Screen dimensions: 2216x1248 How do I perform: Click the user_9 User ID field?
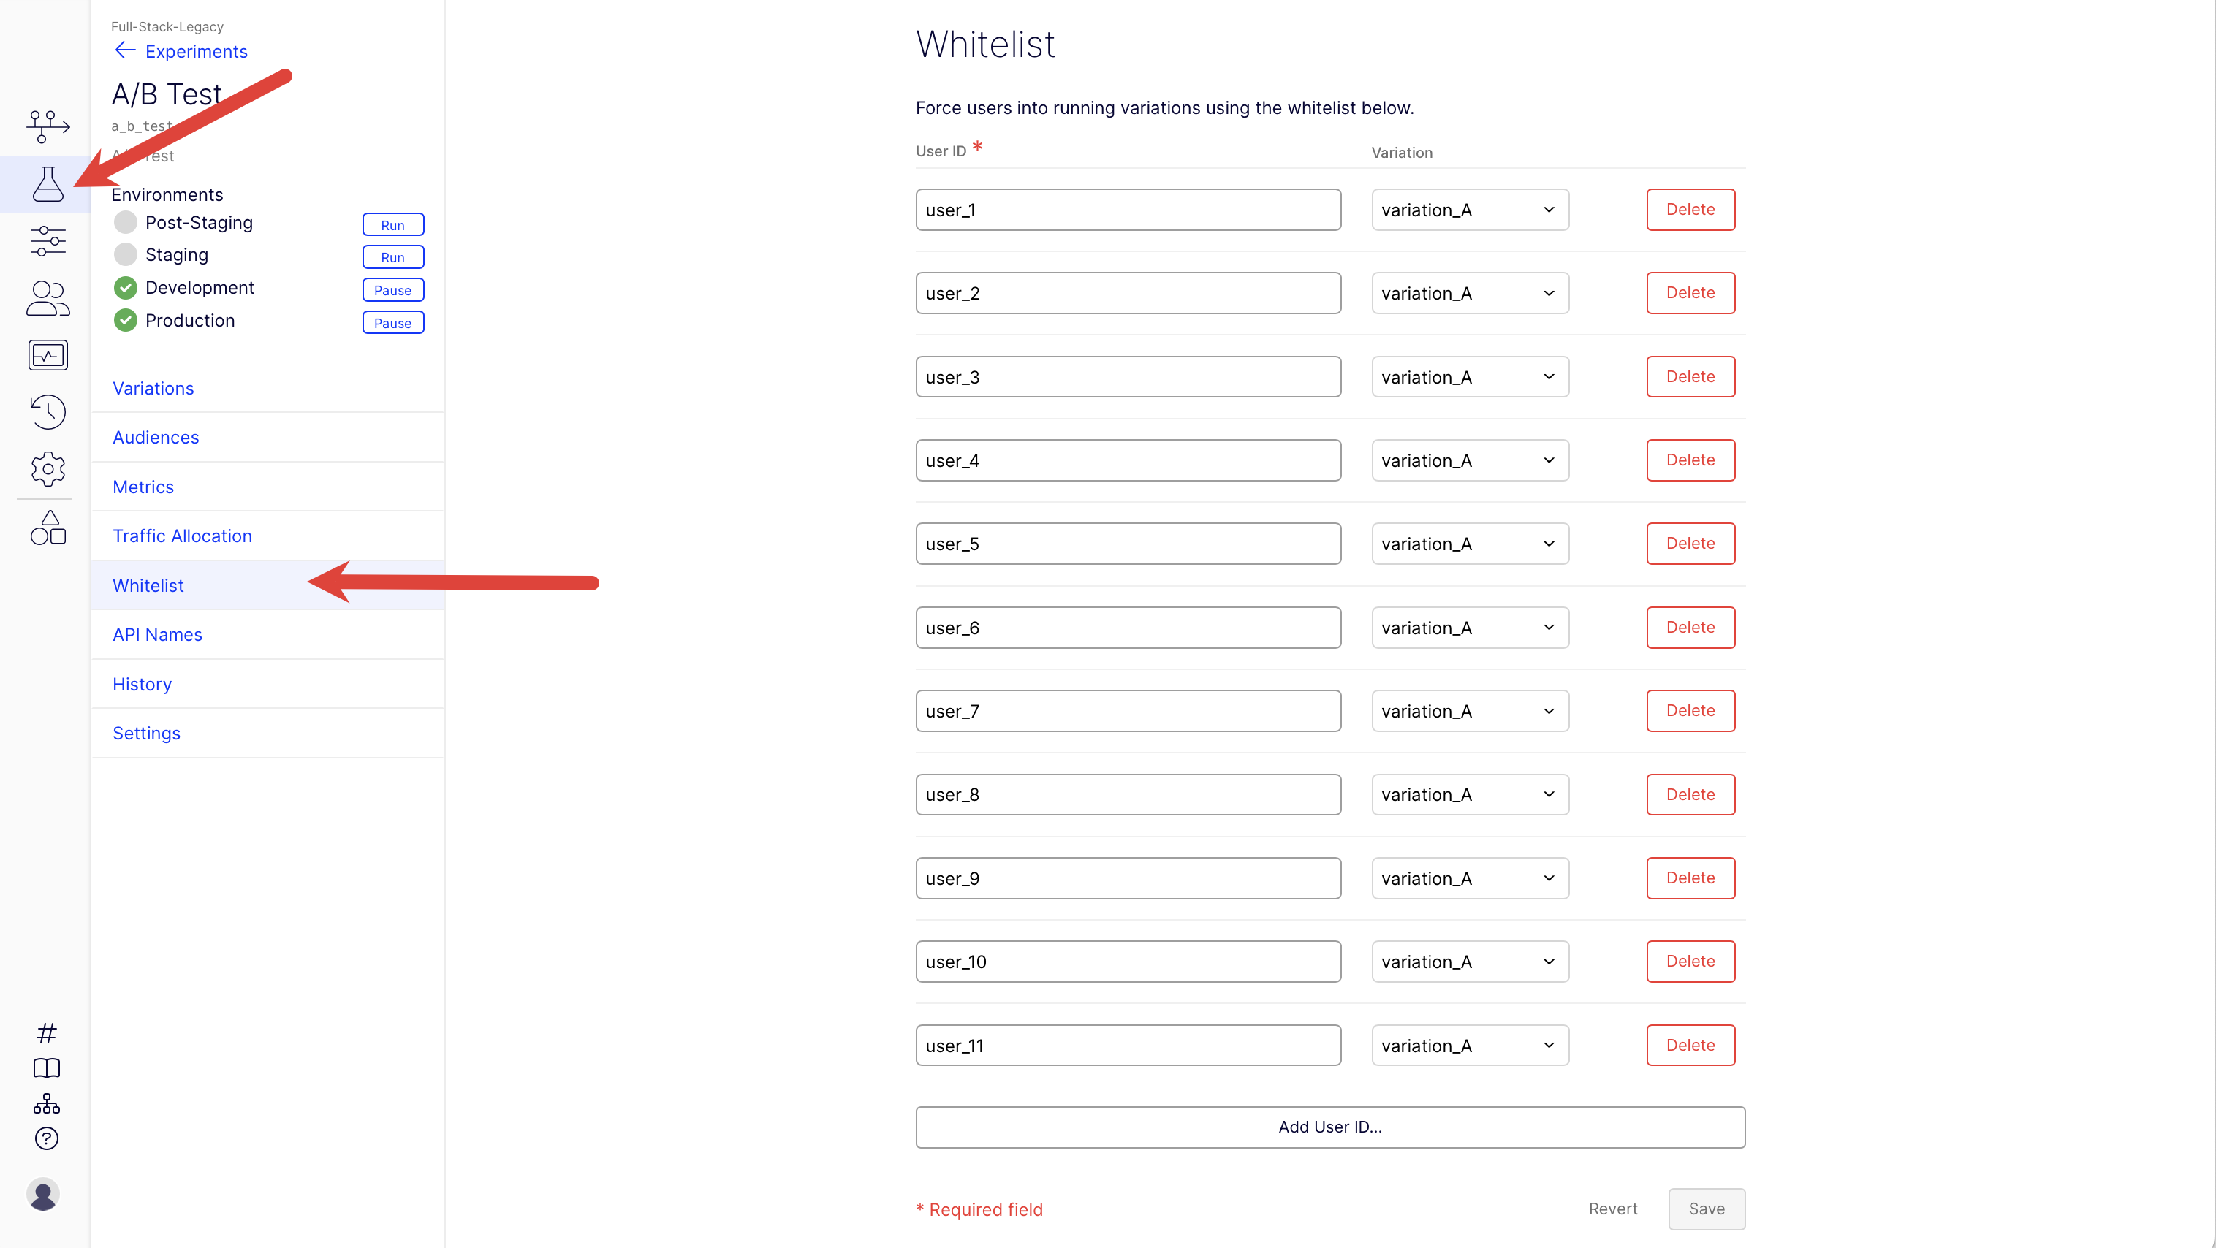(x=1128, y=878)
